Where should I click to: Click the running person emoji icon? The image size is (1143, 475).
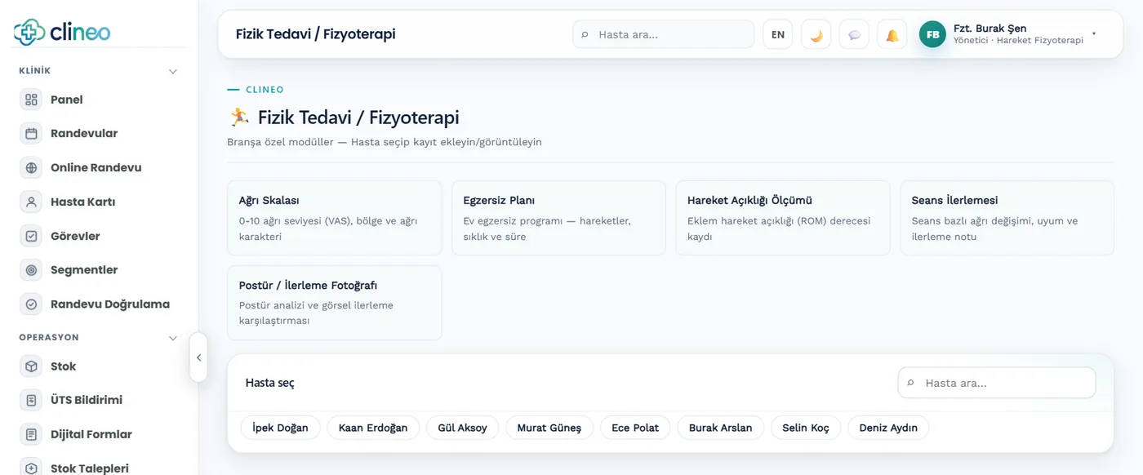[238, 118]
